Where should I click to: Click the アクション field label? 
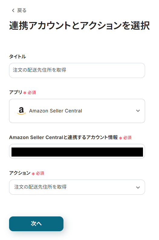tap(20, 173)
